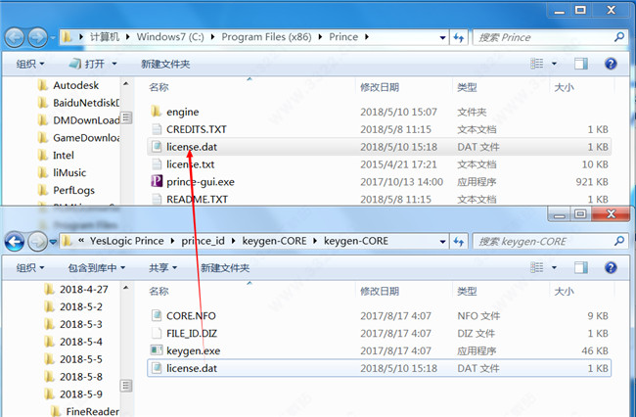Sort by 名称 column in the Prince window
Viewport: 636px width, 417px height.
click(159, 87)
